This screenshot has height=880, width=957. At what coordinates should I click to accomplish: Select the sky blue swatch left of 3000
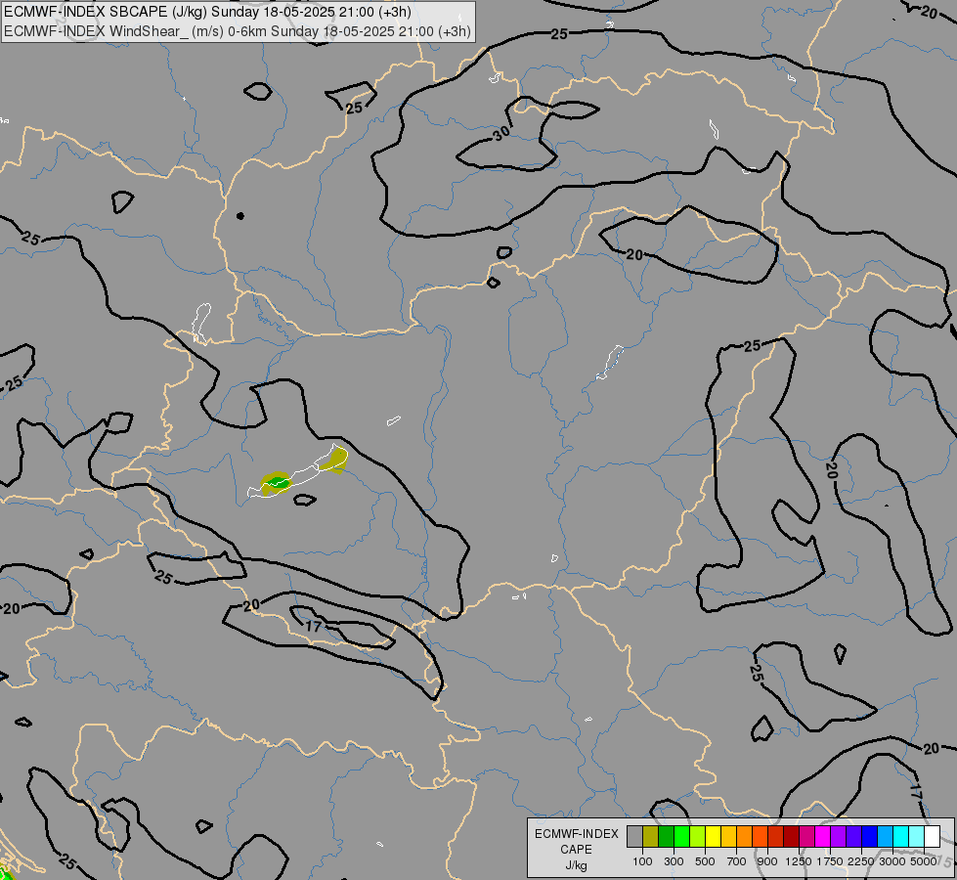pyautogui.click(x=885, y=836)
